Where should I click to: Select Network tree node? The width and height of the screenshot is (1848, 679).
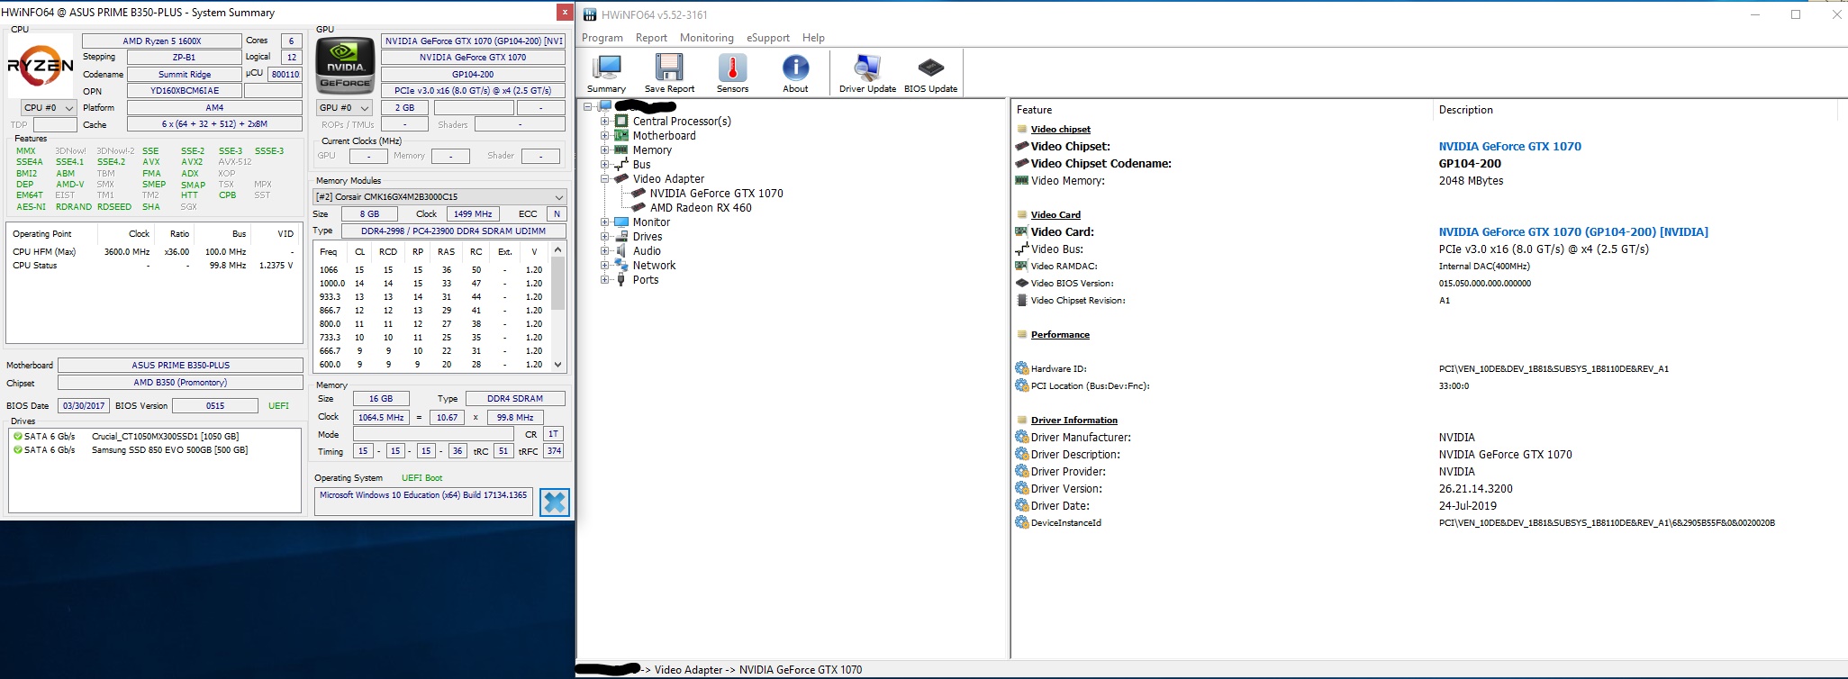(654, 265)
